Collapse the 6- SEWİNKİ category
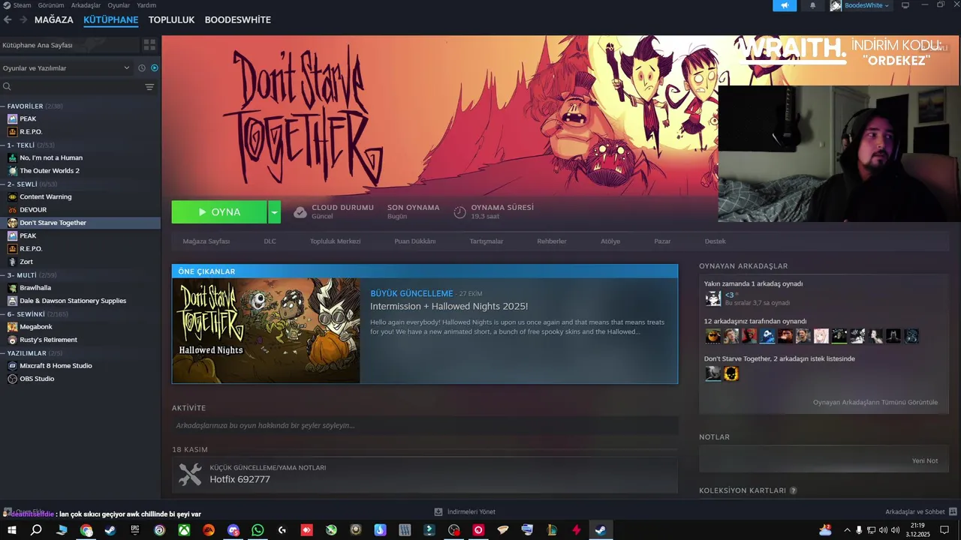The image size is (961, 540). (x=26, y=314)
